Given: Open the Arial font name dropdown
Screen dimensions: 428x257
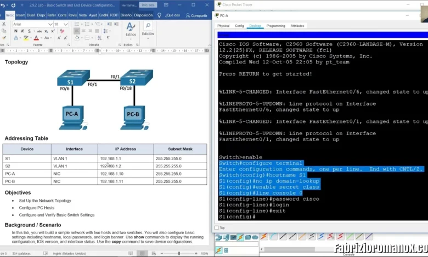Looking at the screenshot, I should pos(49,24).
